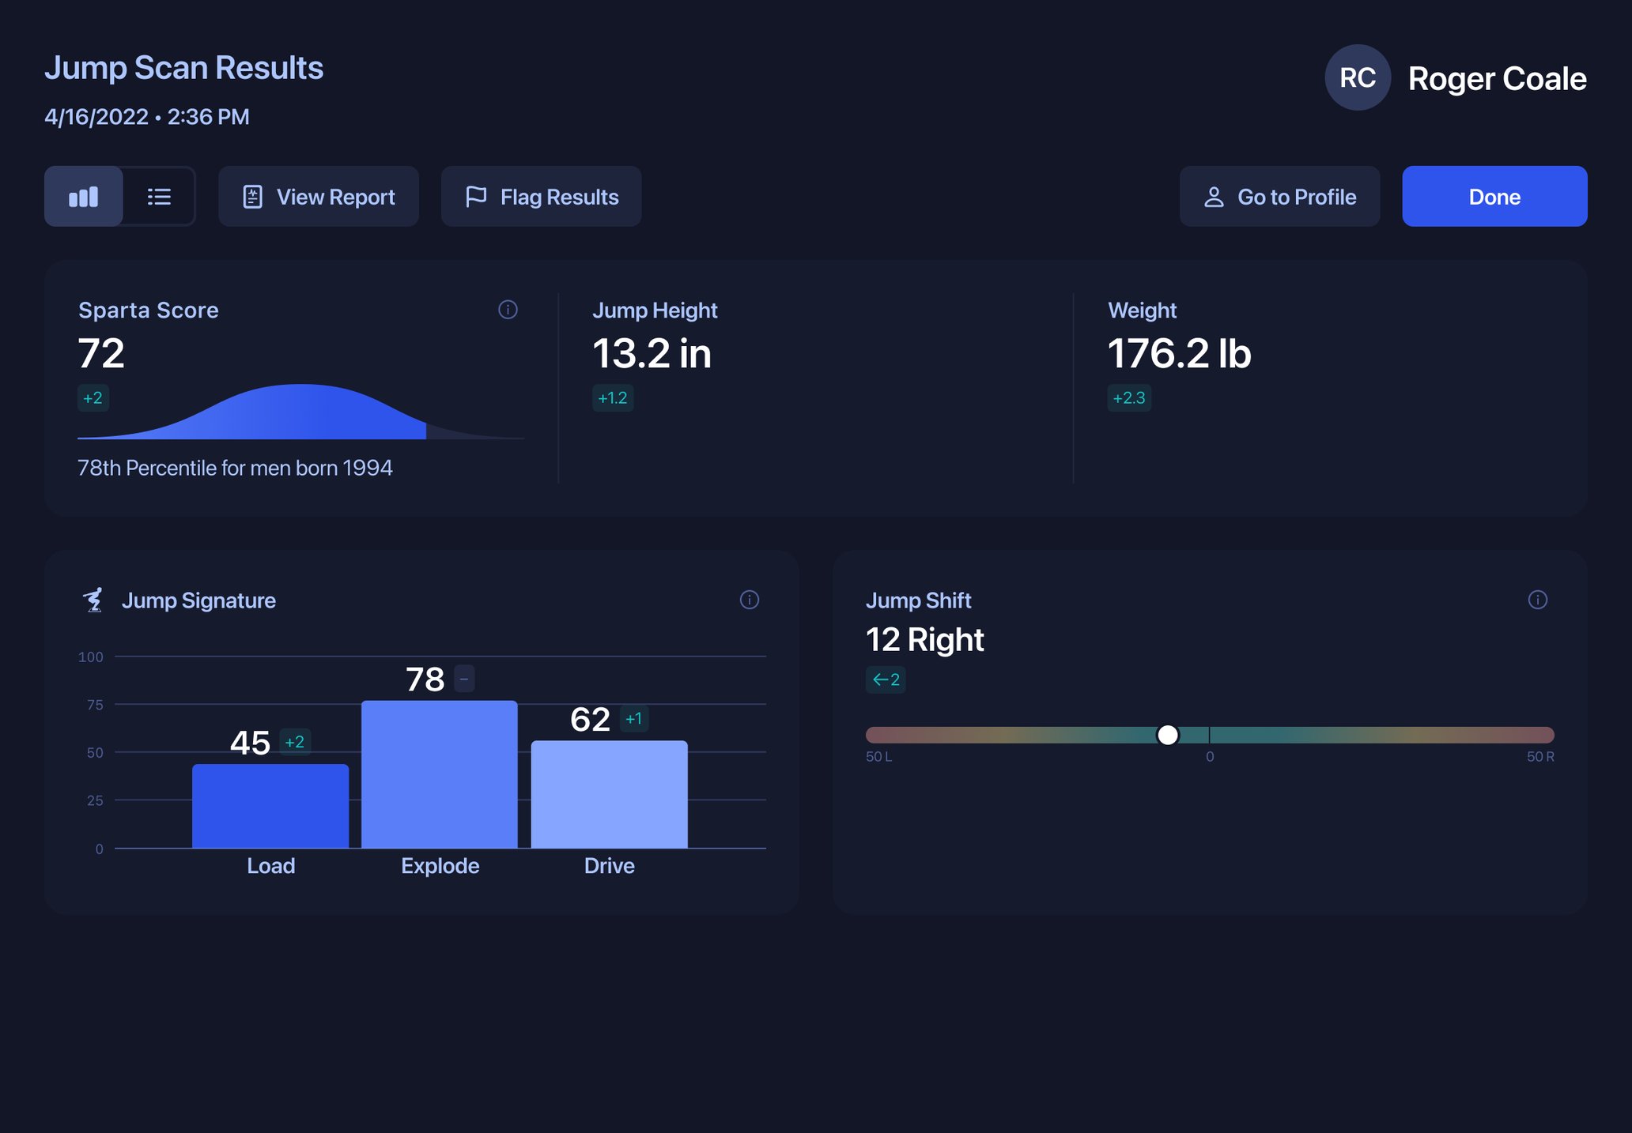Click the Jump Shift left-arrow 2 badge
This screenshot has width=1632, height=1133.
pyautogui.click(x=886, y=679)
